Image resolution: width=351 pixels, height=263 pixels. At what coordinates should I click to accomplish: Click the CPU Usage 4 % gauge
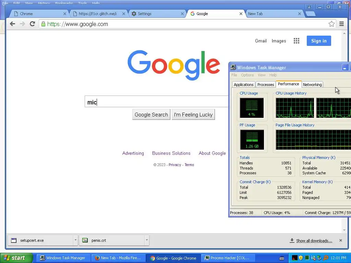click(x=252, y=108)
